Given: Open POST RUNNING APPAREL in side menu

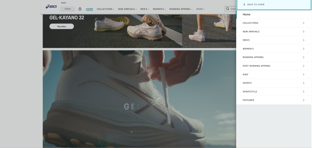Looking at the screenshot, I should pyautogui.click(x=274, y=66).
